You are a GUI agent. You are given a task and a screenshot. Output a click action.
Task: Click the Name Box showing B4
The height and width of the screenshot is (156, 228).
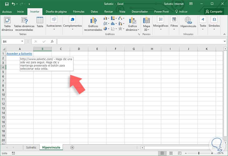tap(11, 41)
